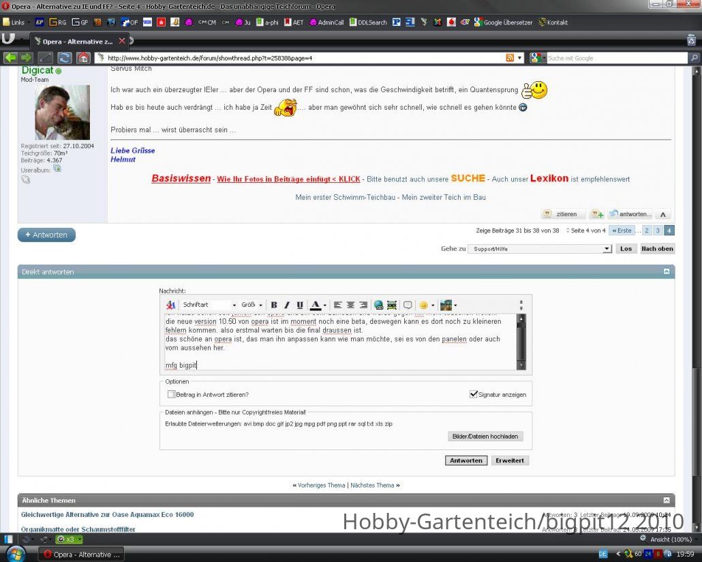Click the Windows Start orb
This screenshot has width=702, height=562.
coord(15,554)
